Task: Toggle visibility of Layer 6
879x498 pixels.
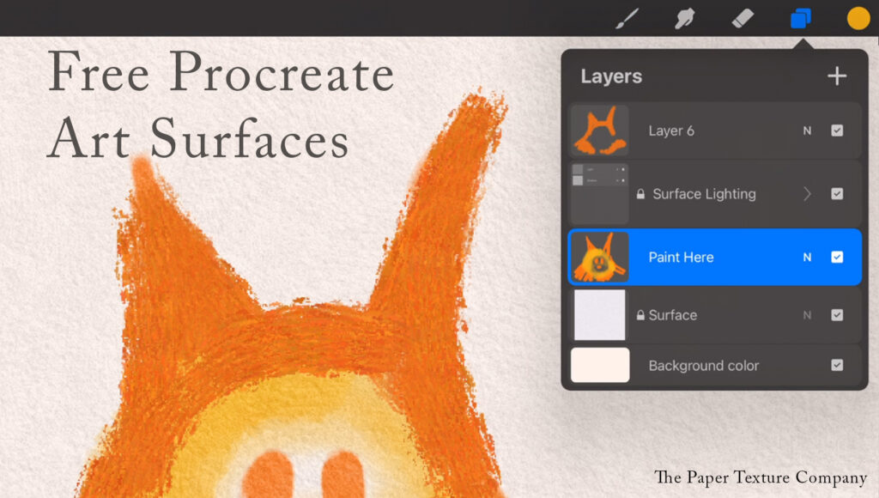Action: (839, 131)
